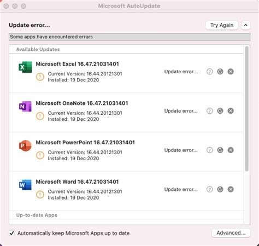The width and height of the screenshot is (259, 246).
Task: Click the Microsoft Excel app icon
Action: click(x=25, y=67)
